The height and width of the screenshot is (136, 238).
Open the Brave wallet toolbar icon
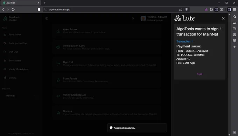[x=221, y=9]
